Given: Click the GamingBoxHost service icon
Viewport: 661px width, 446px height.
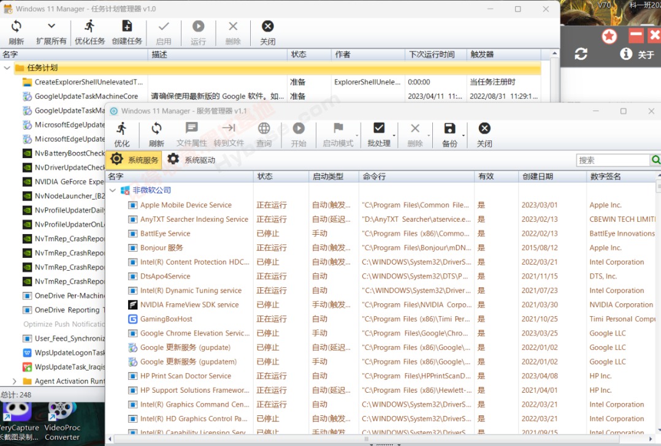Looking at the screenshot, I should click(x=133, y=319).
